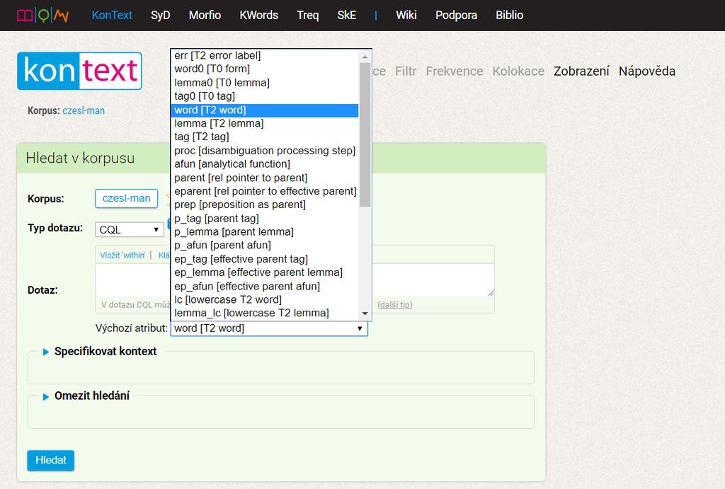Expand the Omezit hledání section

92,396
